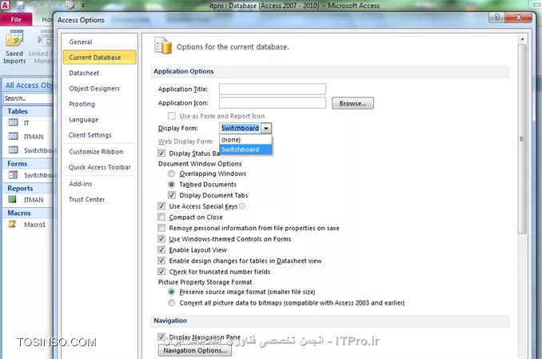
Task: Select Tabbed Documents radio button
Action: [171, 185]
